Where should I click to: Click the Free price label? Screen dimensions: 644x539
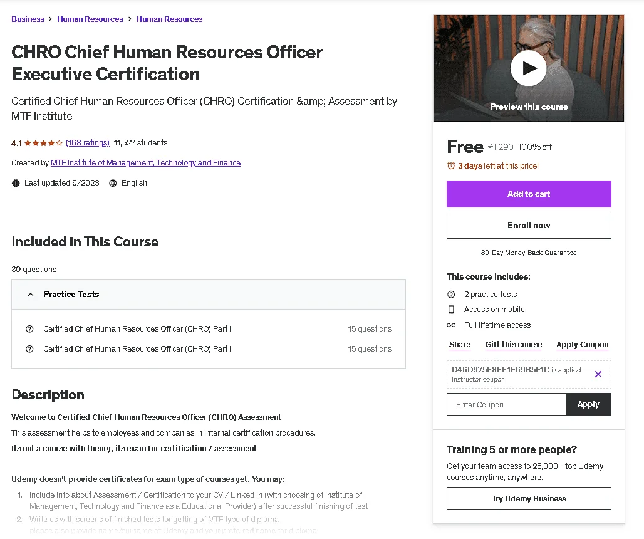465,147
